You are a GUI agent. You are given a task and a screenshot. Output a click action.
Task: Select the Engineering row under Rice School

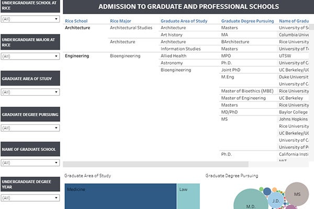pos(77,56)
